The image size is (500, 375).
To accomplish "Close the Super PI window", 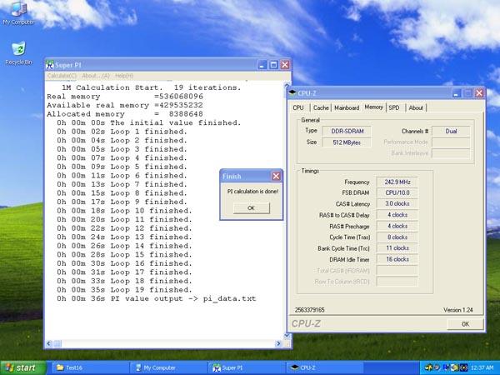I will (285, 65).
